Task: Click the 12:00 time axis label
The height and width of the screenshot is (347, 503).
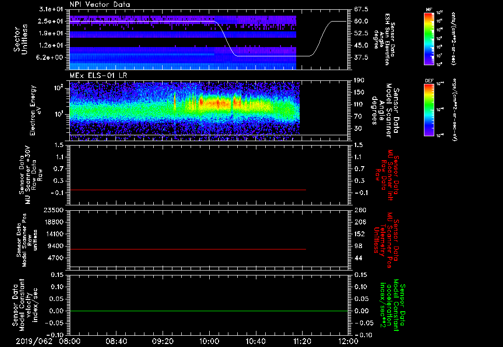Action: [348, 341]
